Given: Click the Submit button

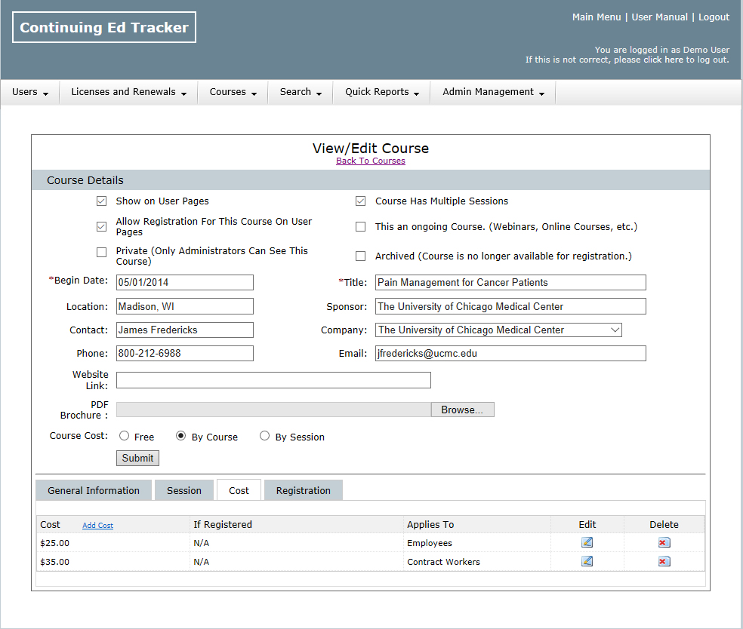Looking at the screenshot, I should 137,458.
